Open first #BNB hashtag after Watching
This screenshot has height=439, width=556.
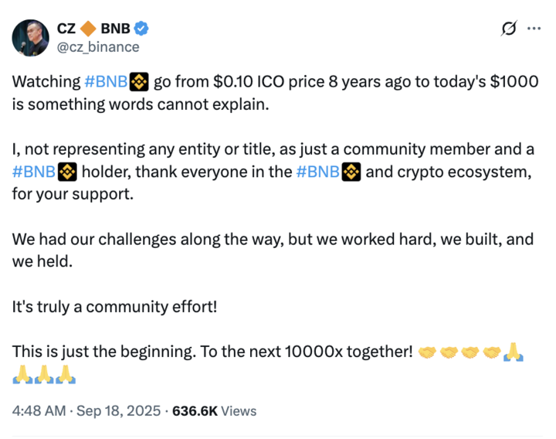tap(106, 82)
